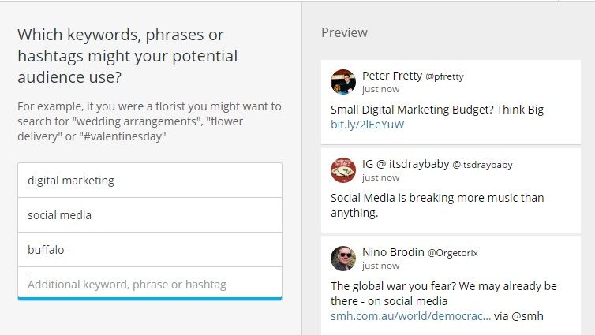
Task: Open the smh.com.au/world/democrac link
Action: pyautogui.click(x=410, y=316)
